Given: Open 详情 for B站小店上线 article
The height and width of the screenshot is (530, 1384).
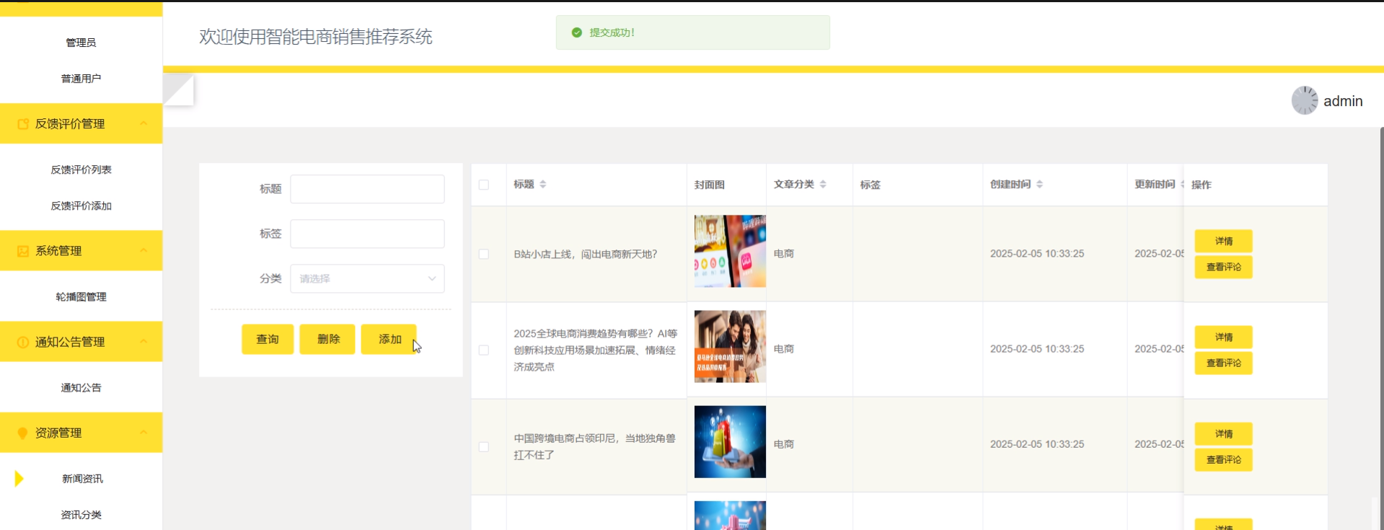Looking at the screenshot, I should point(1223,241).
